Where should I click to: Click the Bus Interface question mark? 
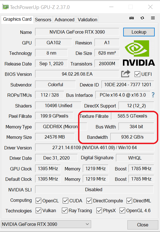tap(153, 95)
